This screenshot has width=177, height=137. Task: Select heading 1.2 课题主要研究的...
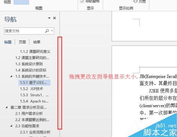pyautogui.click(x=32, y=58)
